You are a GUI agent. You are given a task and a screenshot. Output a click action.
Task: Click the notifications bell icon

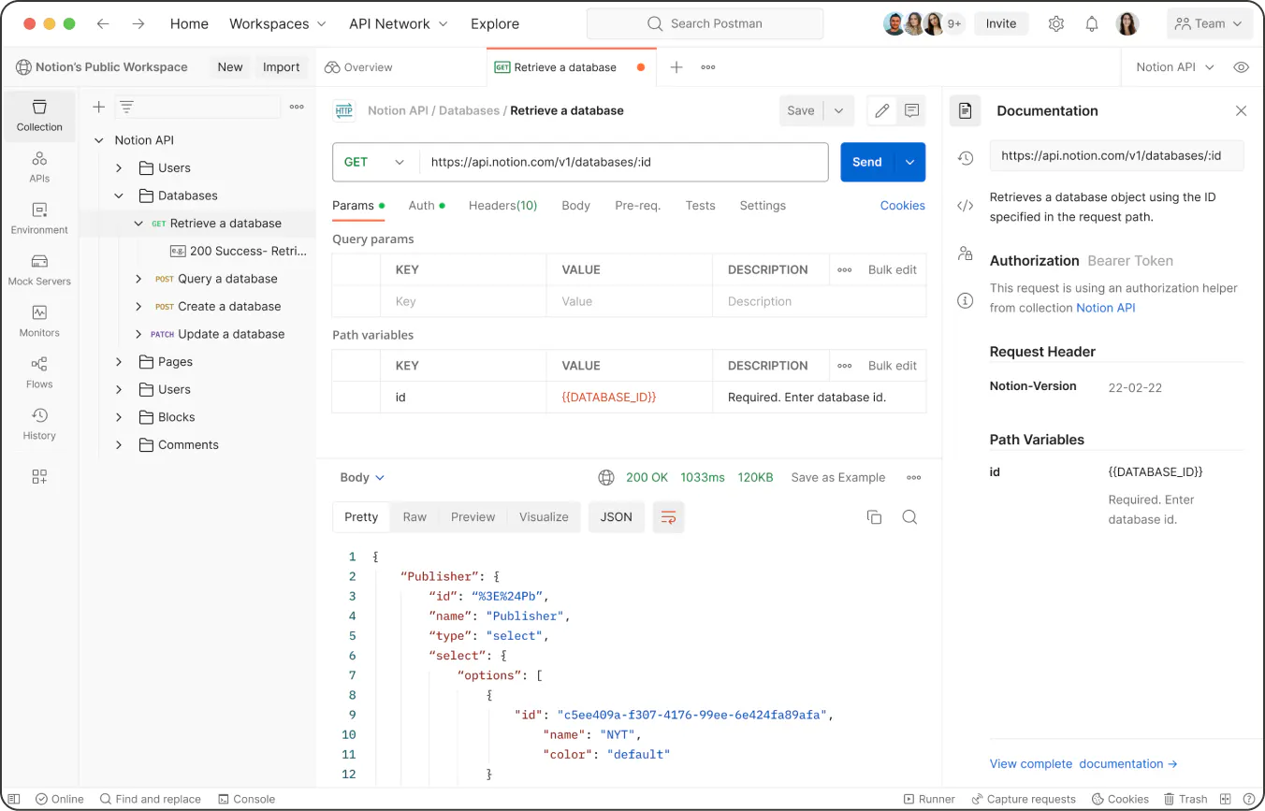pos(1092,24)
